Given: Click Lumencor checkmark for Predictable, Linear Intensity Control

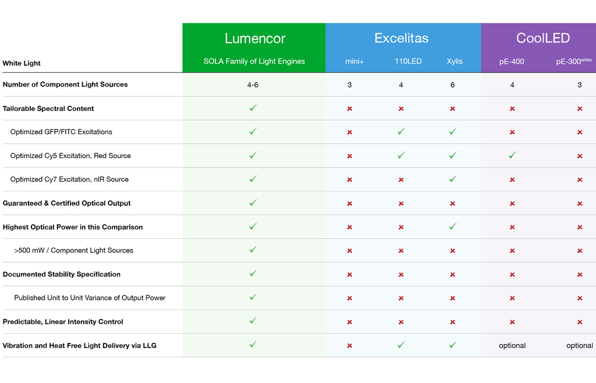Looking at the screenshot, I should click(253, 321).
